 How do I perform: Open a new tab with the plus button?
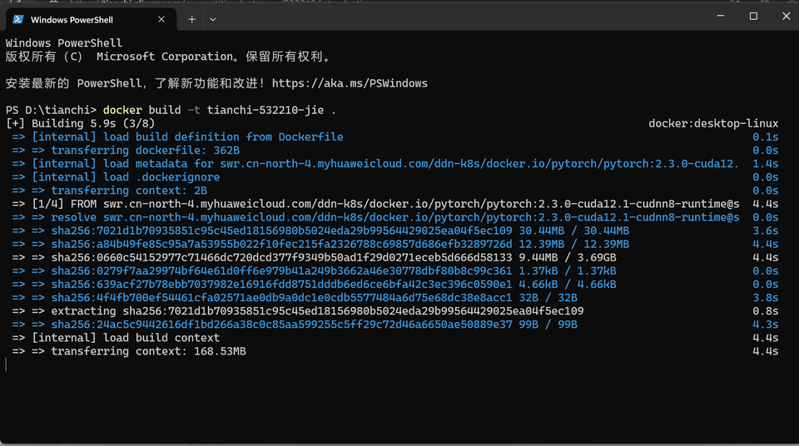click(191, 19)
